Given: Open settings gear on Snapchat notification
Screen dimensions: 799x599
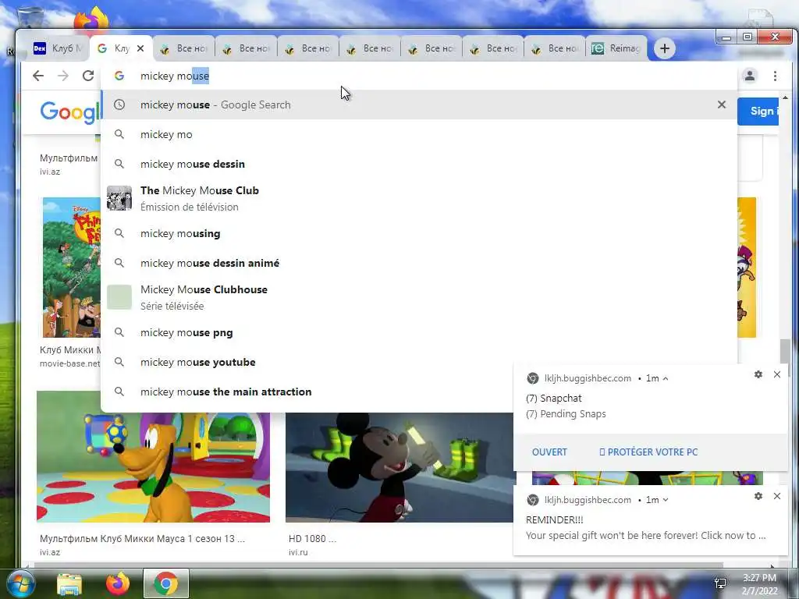Looking at the screenshot, I should (758, 374).
